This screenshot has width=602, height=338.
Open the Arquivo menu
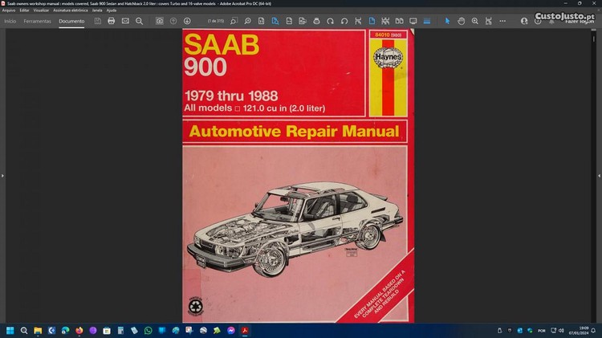(x=9, y=10)
